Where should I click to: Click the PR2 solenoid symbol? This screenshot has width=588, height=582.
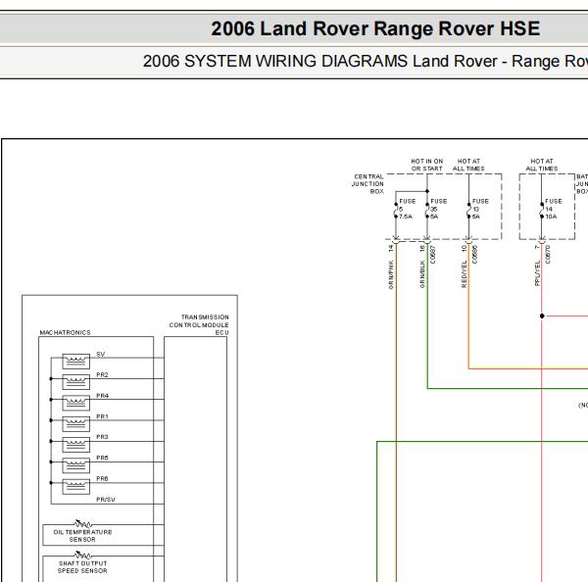(75, 382)
